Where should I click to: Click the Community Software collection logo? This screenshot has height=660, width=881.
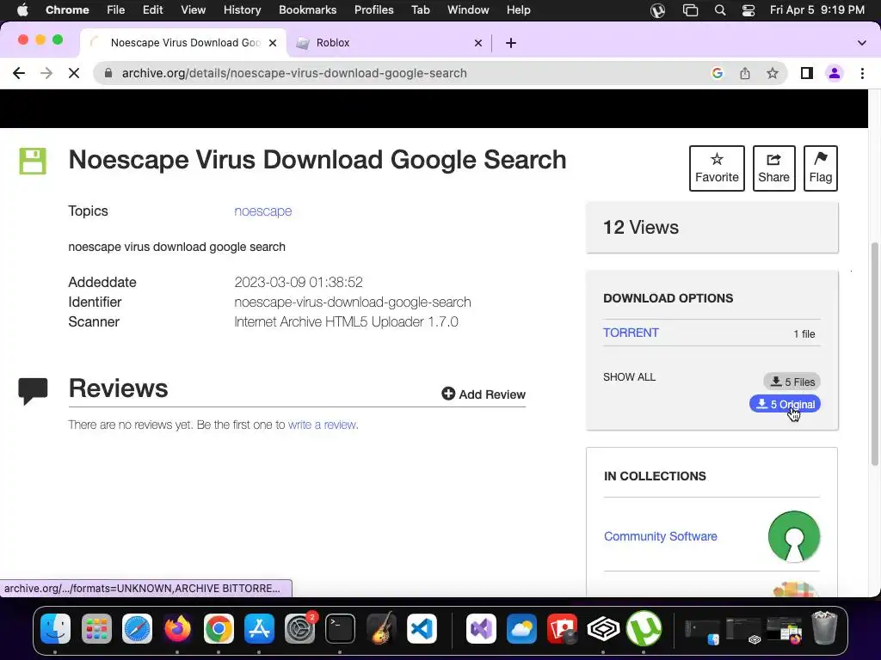(x=794, y=536)
